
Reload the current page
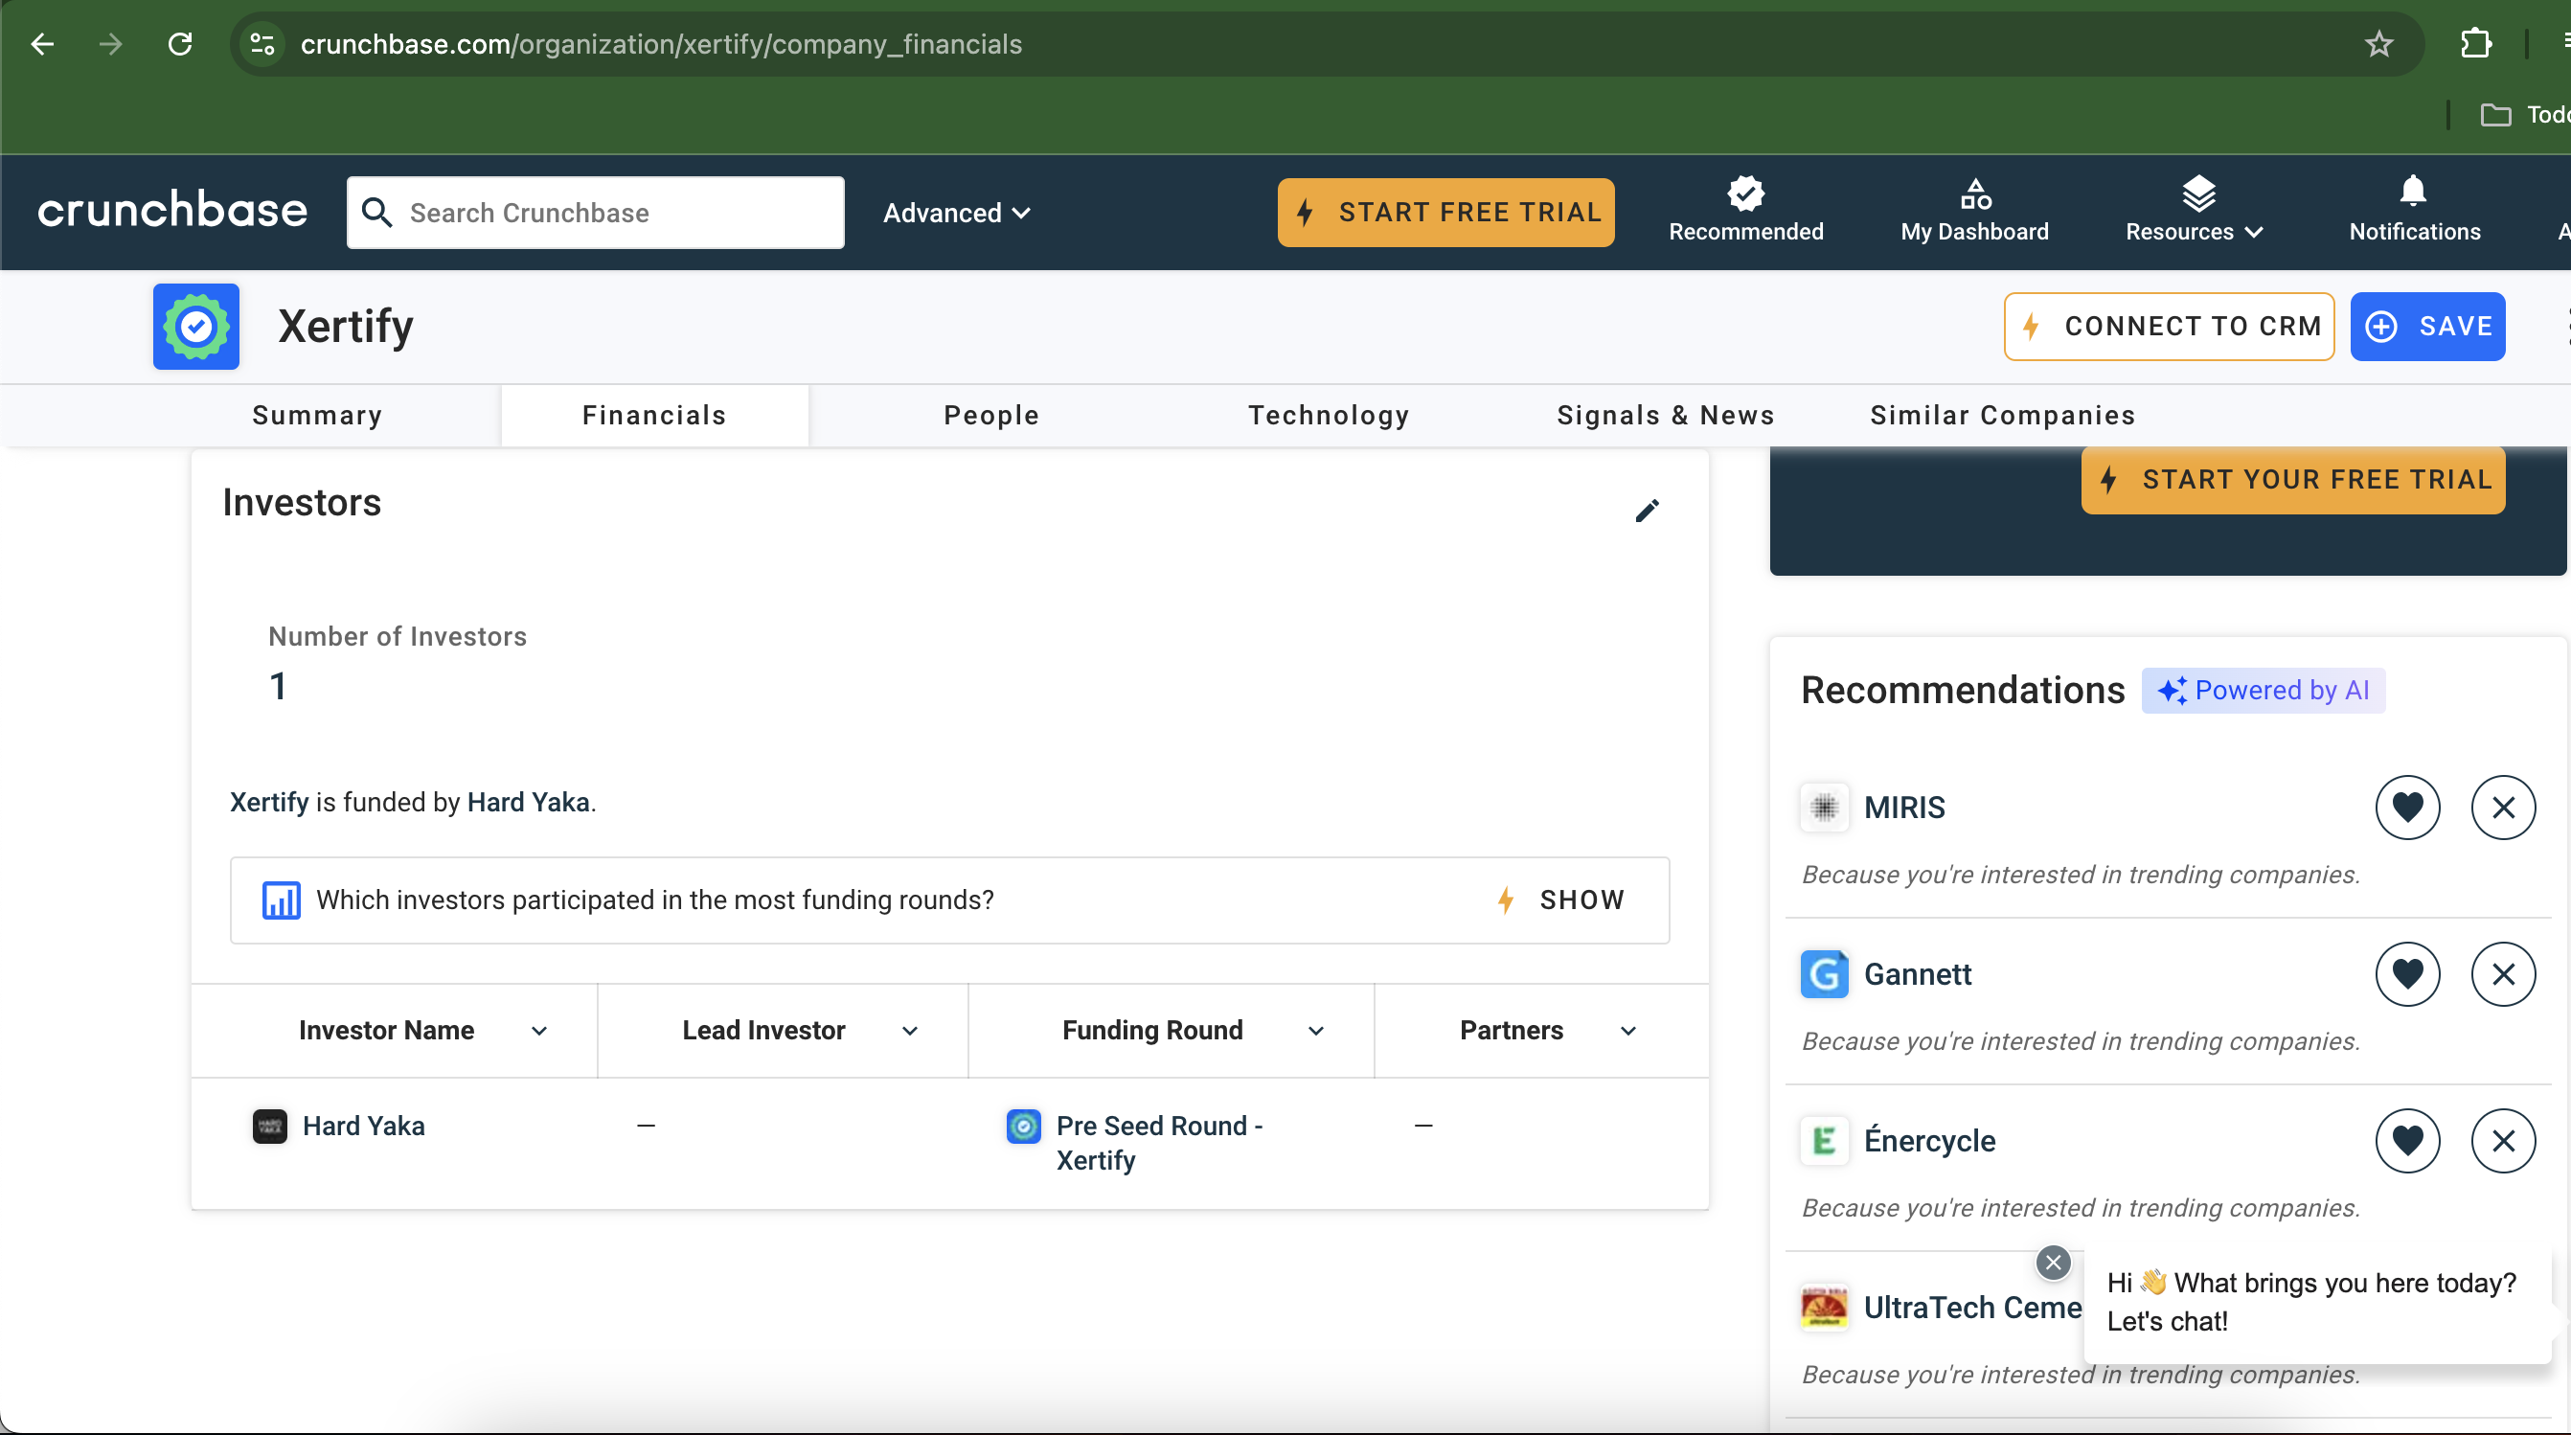[180, 44]
